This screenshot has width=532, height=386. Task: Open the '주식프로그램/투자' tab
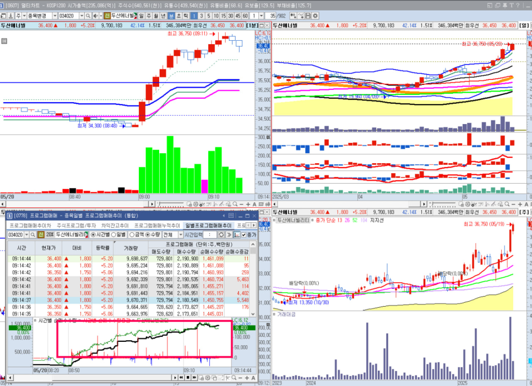(x=77, y=226)
